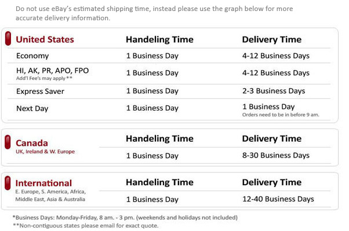
Task: Click the red marker beside Canada
Action: [8, 142]
